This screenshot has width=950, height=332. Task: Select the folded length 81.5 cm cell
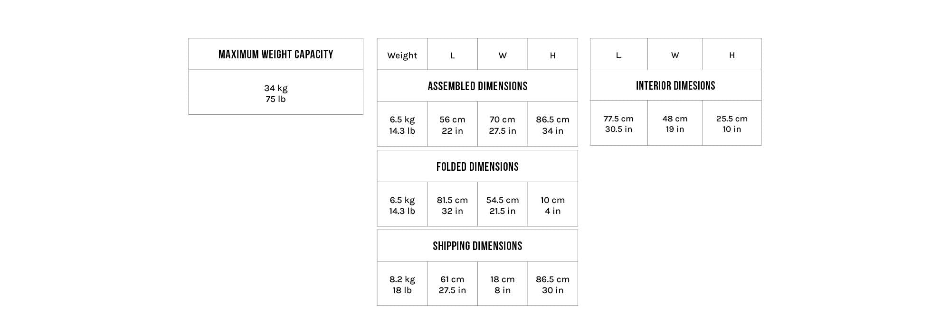click(452, 205)
